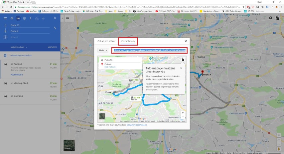Open the Google Maps hamburger menu
The width and height of the screenshot is (284, 154).
tap(5, 18)
